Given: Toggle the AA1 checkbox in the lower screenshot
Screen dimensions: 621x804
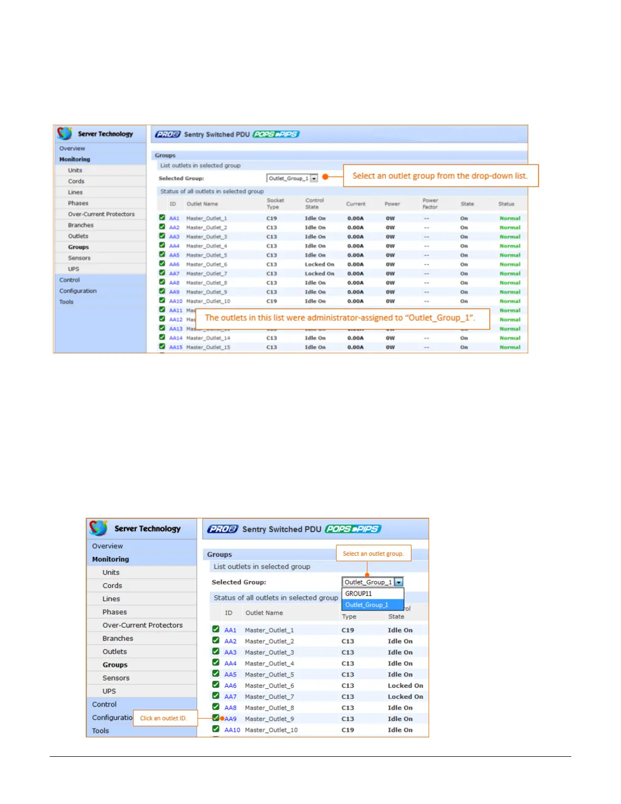Looking at the screenshot, I should (216, 629).
